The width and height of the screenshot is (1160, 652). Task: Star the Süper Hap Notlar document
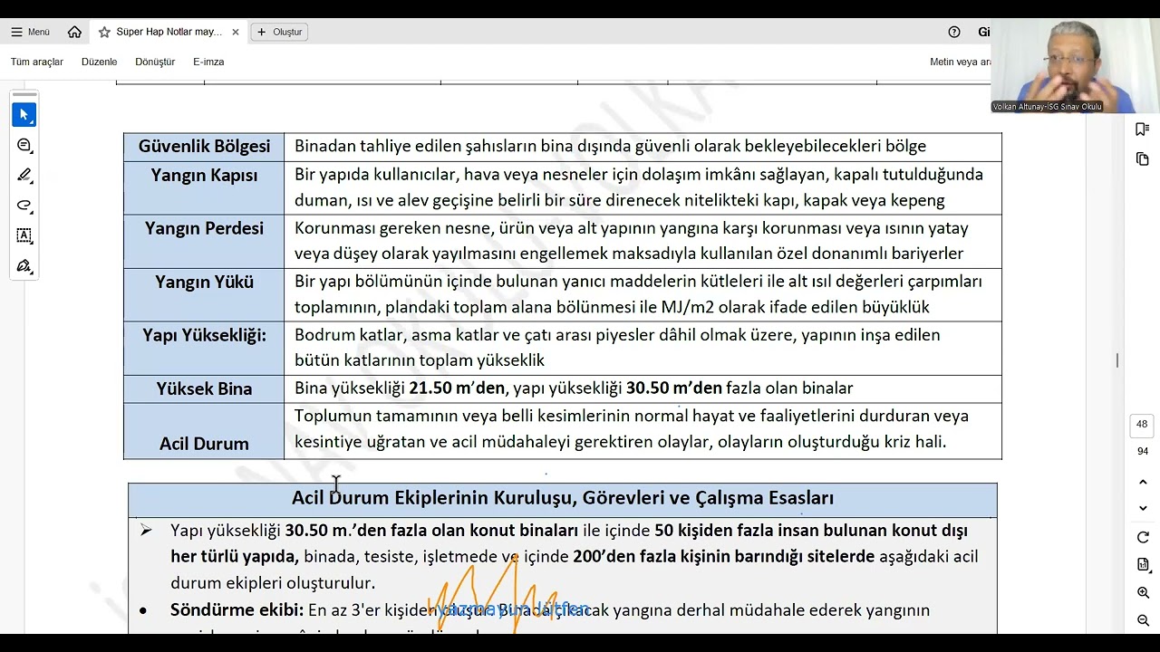pos(104,32)
